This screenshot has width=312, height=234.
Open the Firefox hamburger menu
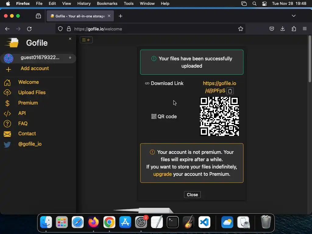click(x=305, y=29)
